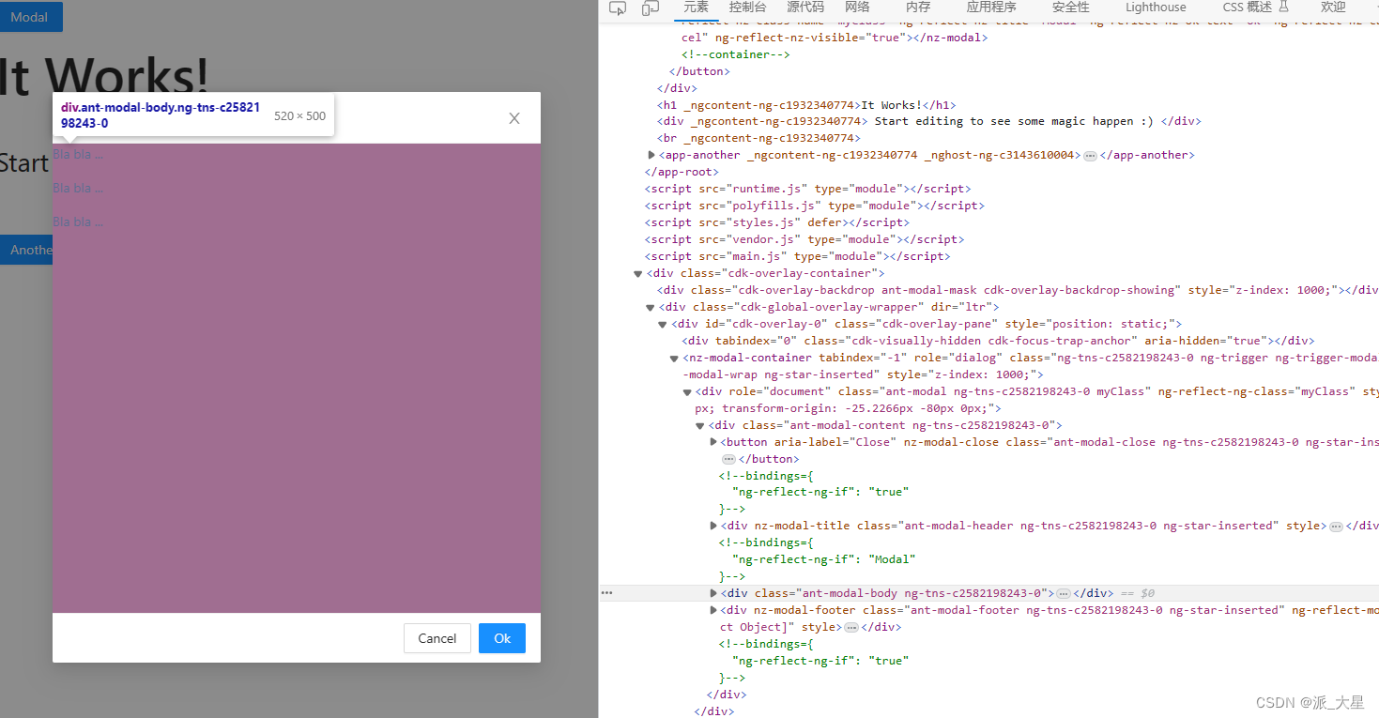Click the blue Modal button
The image size is (1379, 718).
[29, 17]
